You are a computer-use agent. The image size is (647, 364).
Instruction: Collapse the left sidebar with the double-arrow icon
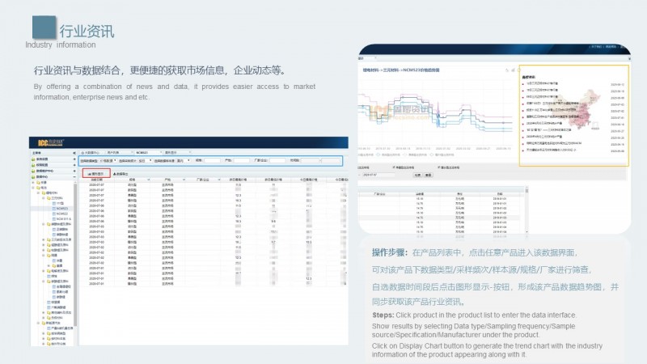coord(74,152)
